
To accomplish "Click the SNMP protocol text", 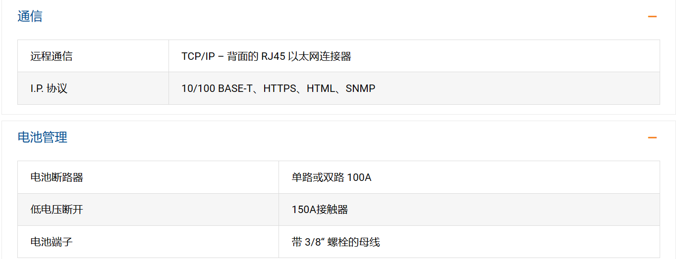I will click(x=360, y=89).
